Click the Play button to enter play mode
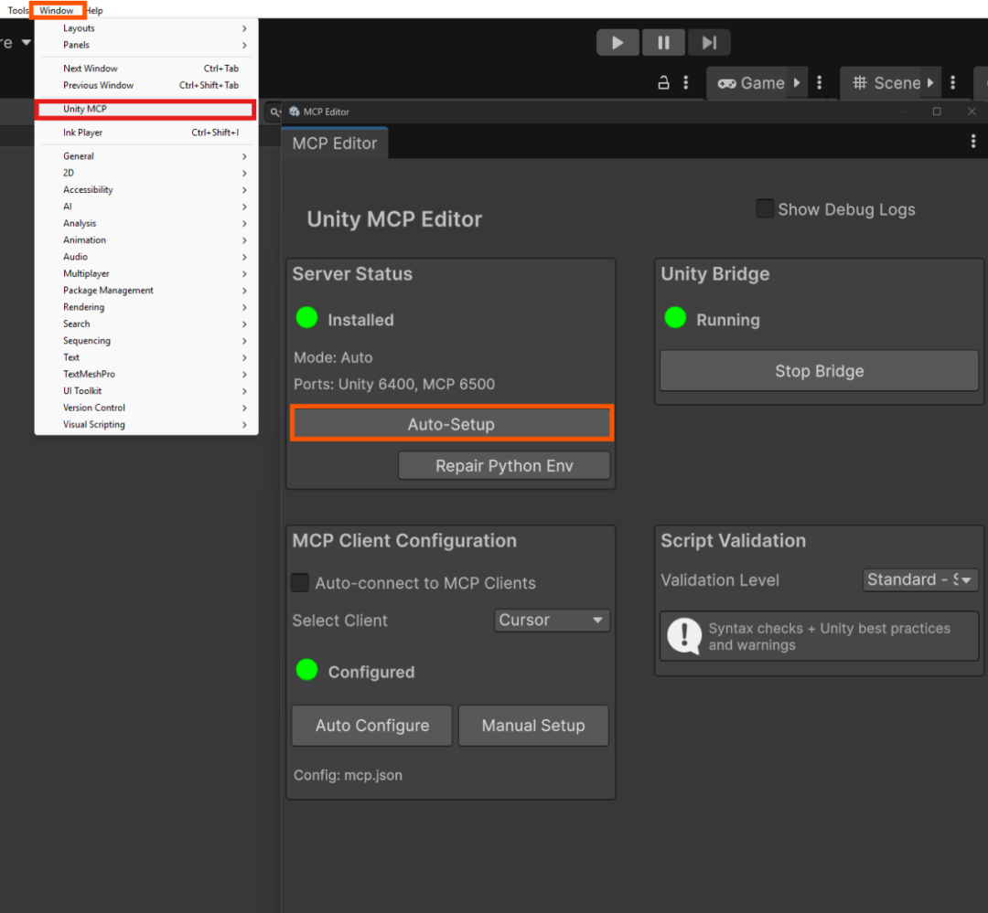The width and height of the screenshot is (988, 913). (617, 42)
